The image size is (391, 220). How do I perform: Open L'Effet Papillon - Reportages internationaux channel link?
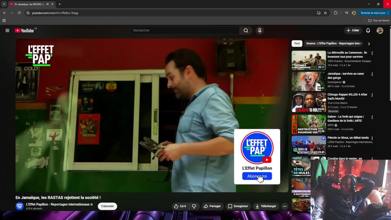pyautogui.click(x=58, y=204)
